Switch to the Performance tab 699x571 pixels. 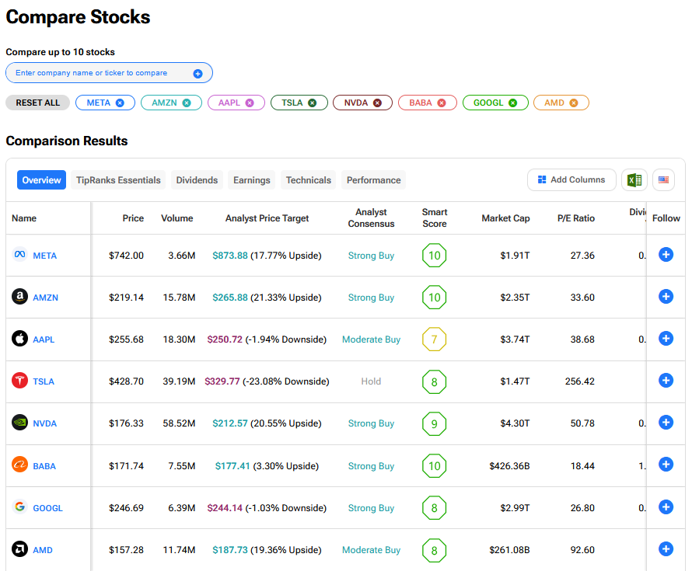[x=373, y=180]
